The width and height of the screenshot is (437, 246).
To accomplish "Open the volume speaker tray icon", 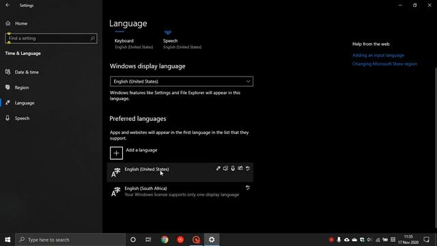I will coord(369,240).
